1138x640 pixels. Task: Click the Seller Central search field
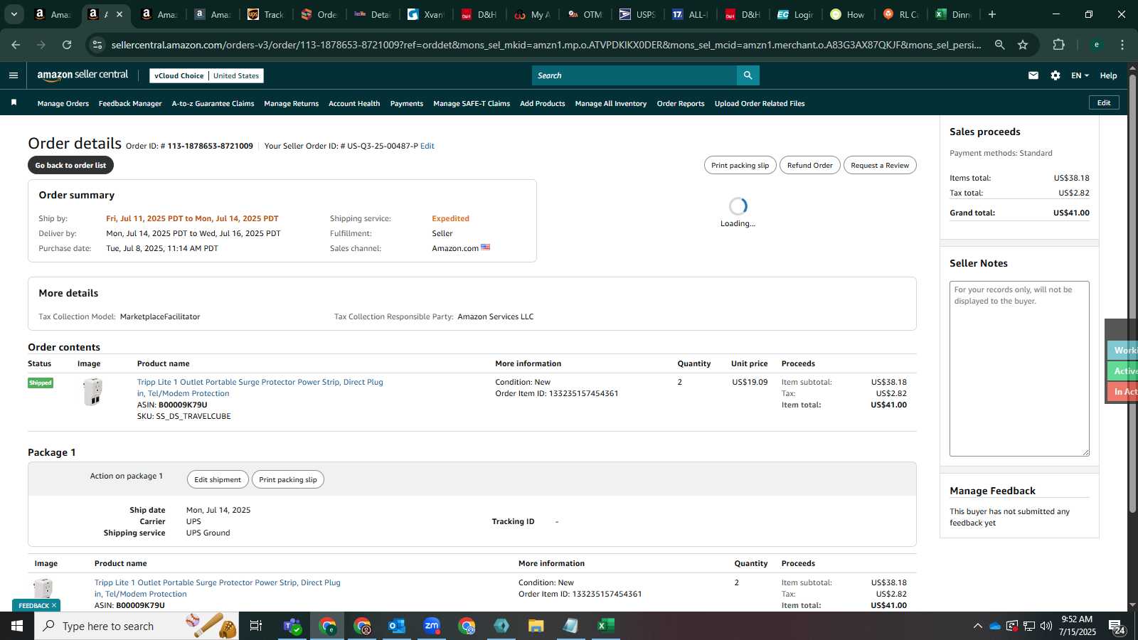coord(634,75)
